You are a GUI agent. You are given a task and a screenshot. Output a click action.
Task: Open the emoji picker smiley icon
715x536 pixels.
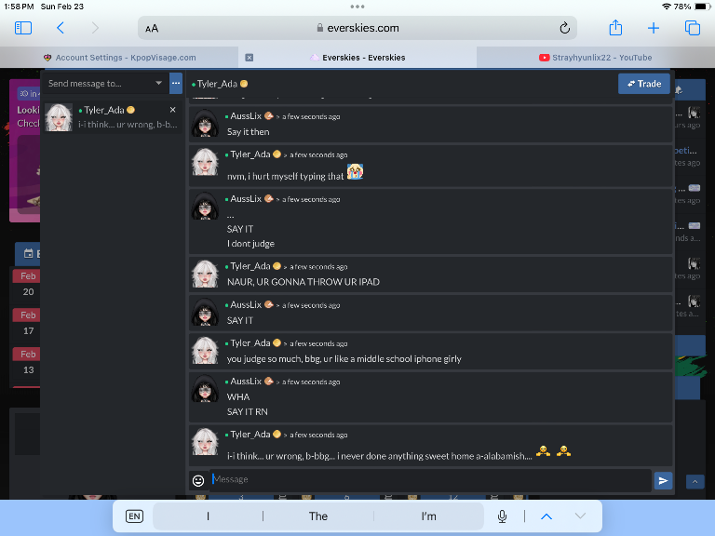pyautogui.click(x=198, y=480)
